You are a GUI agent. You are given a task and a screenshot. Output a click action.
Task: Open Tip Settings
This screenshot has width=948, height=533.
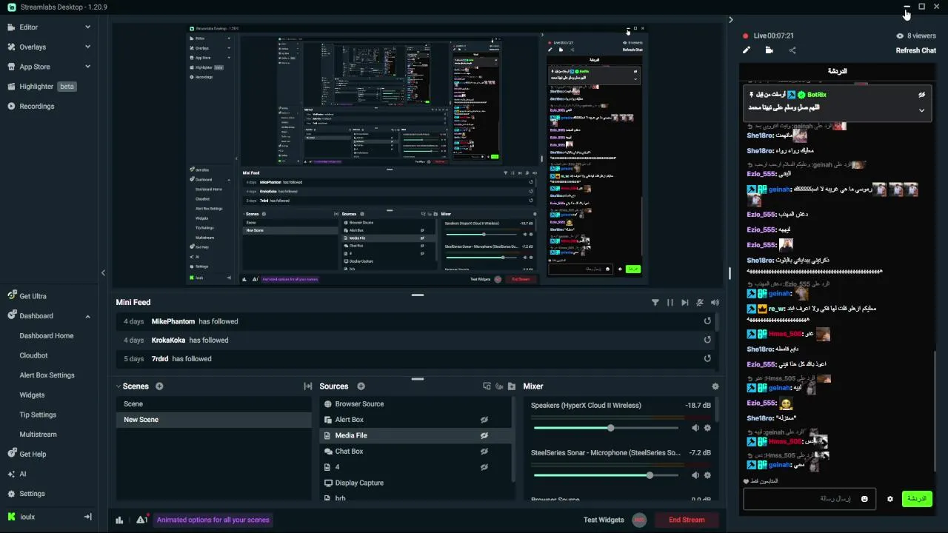(38, 415)
